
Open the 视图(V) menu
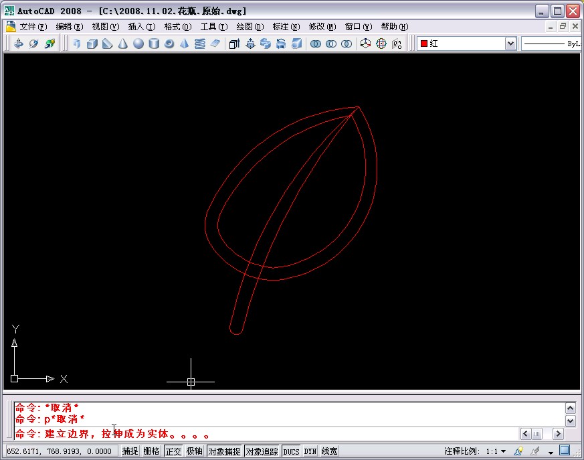click(x=106, y=27)
